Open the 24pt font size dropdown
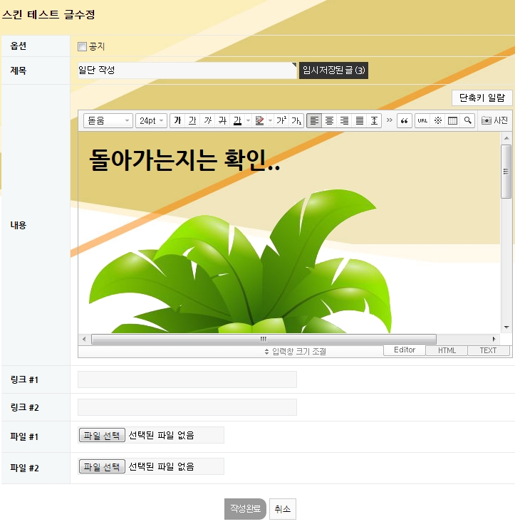Screen dimensions: 515x524 click(x=151, y=121)
